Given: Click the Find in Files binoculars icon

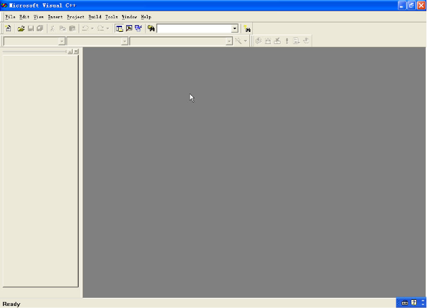Looking at the screenshot, I should tap(151, 28).
